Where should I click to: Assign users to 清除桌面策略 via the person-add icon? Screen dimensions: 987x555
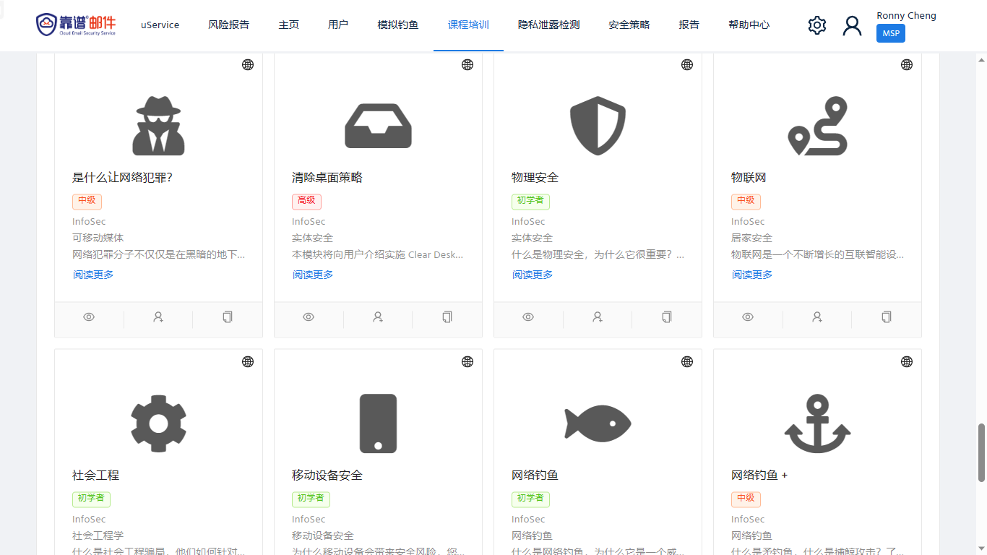377,317
